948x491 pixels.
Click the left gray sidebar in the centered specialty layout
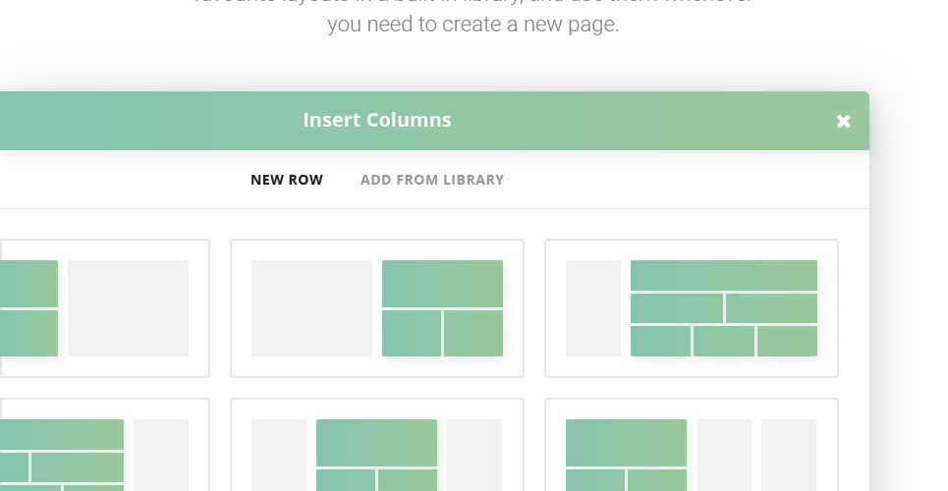279,455
